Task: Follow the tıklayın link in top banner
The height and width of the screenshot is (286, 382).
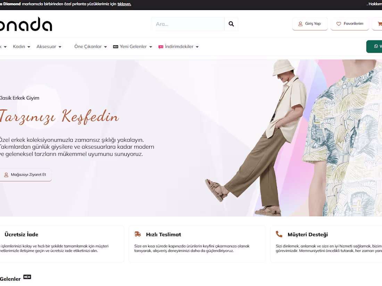Action: 124,4
